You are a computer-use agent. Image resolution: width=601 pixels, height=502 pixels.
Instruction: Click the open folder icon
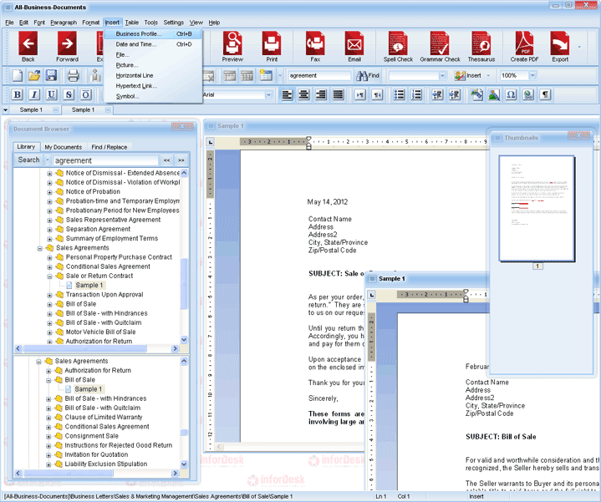(34, 75)
